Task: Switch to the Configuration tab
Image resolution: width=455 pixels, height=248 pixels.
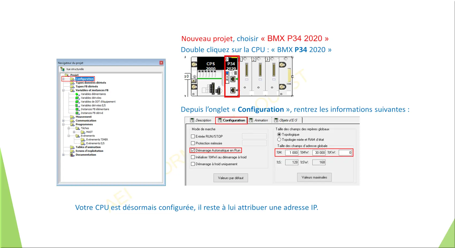Action: [232, 120]
